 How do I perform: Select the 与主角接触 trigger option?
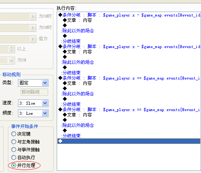click(26, 142)
